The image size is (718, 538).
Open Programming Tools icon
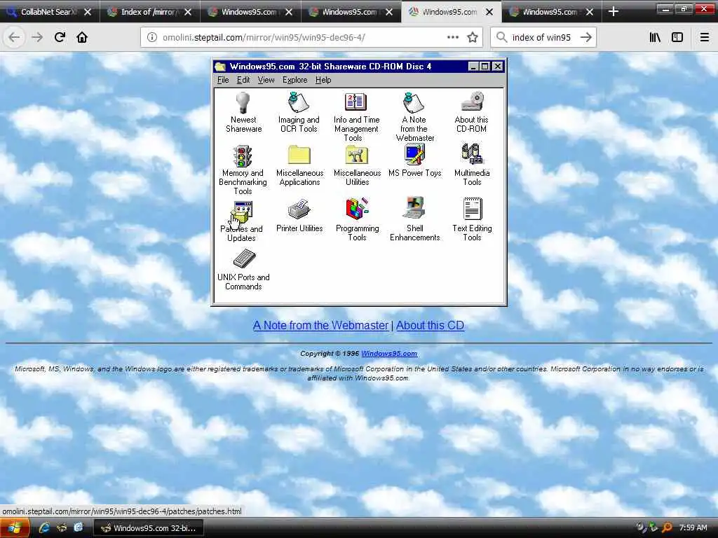[x=357, y=209]
